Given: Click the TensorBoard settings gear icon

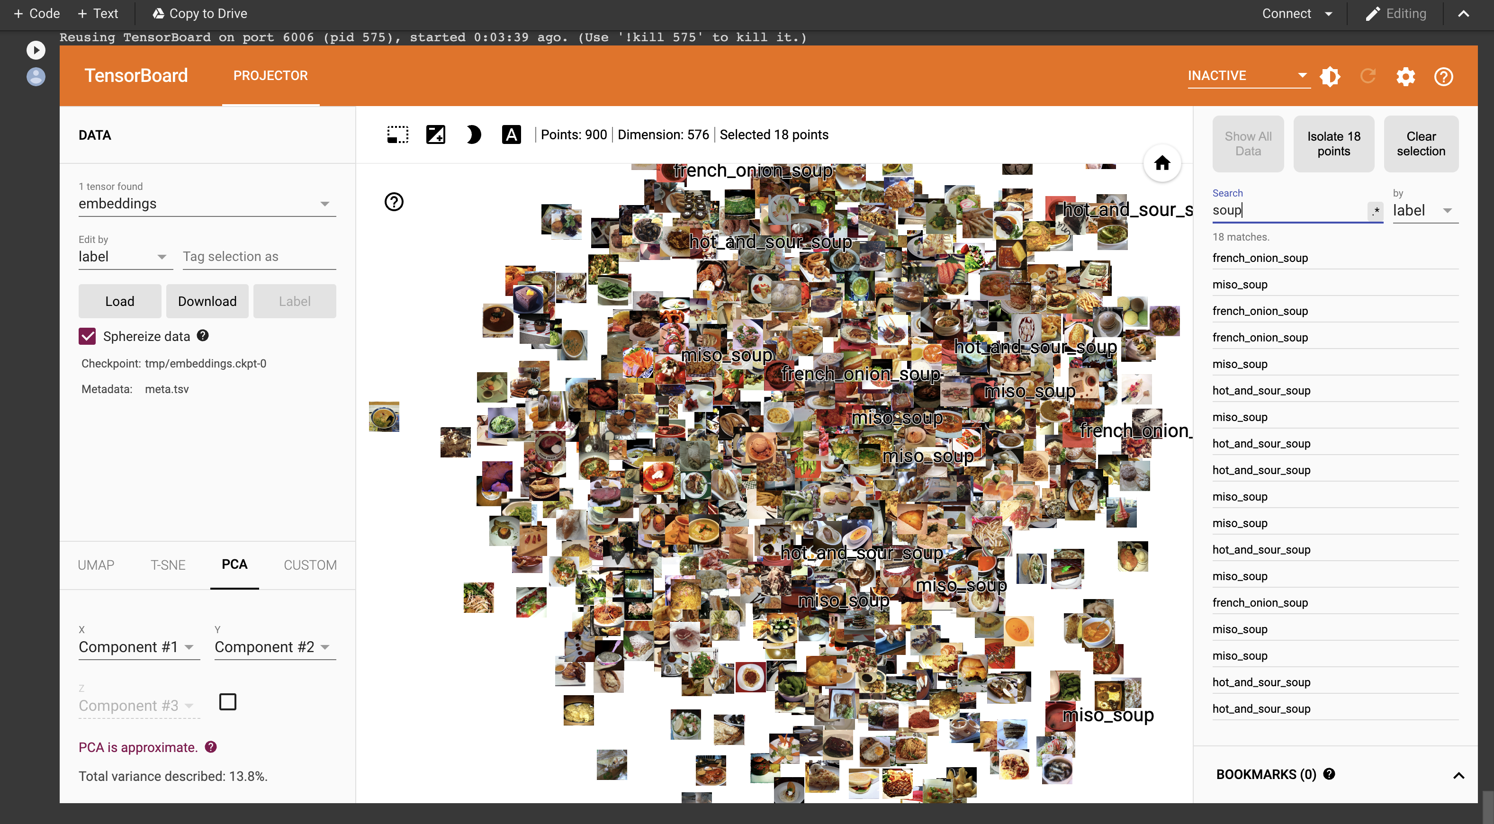Looking at the screenshot, I should (1407, 75).
